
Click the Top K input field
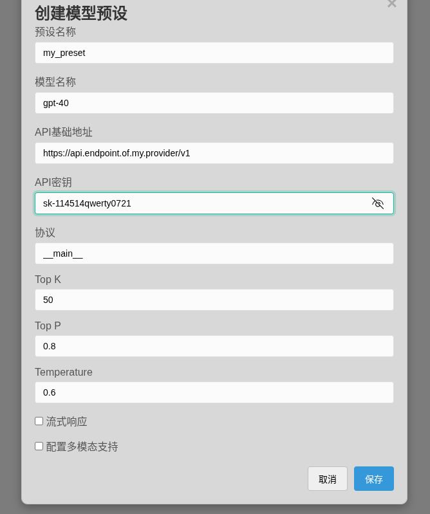(214, 300)
